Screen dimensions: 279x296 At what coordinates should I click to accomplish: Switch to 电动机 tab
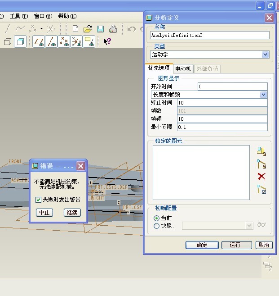[x=183, y=69]
